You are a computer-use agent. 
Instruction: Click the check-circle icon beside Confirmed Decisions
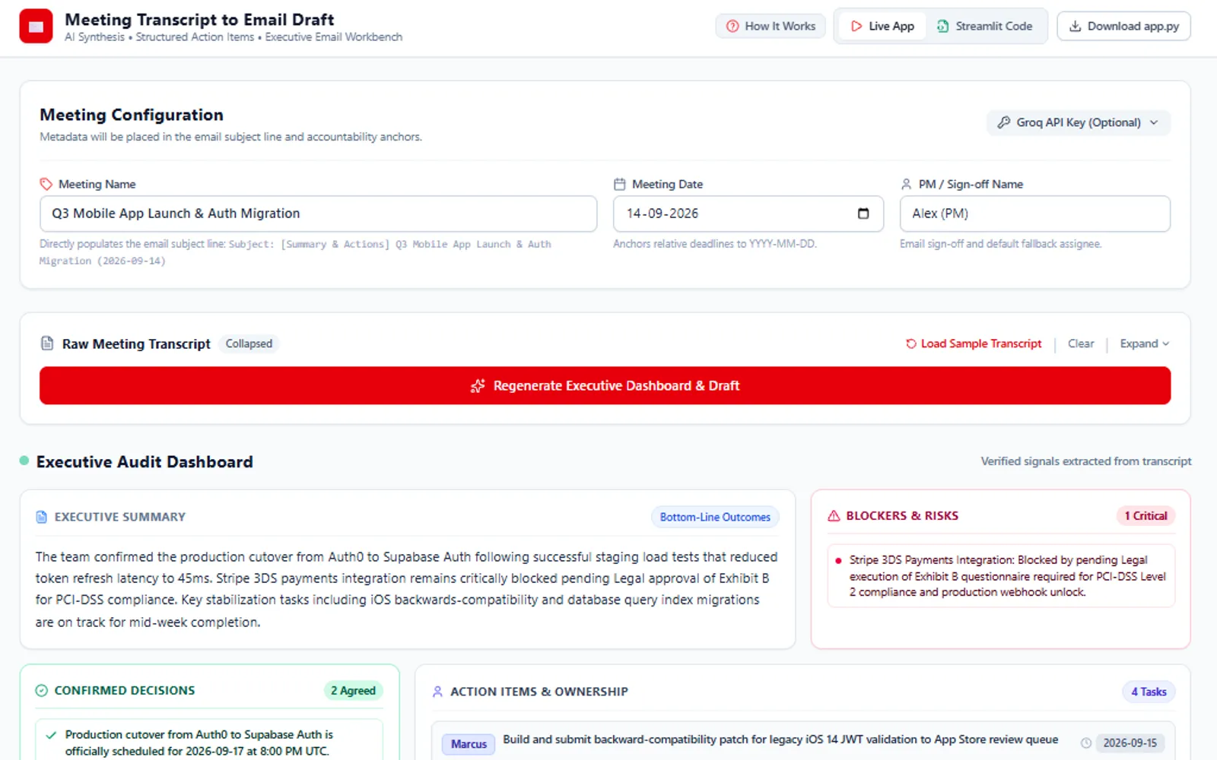click(42, 690)
